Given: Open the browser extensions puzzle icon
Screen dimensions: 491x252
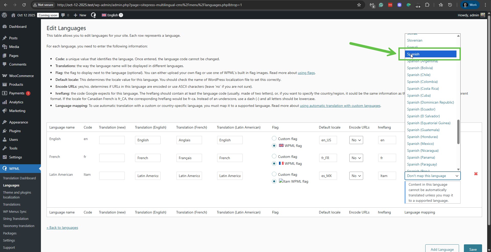Looking at the screenshot, I should coord(427,5).
